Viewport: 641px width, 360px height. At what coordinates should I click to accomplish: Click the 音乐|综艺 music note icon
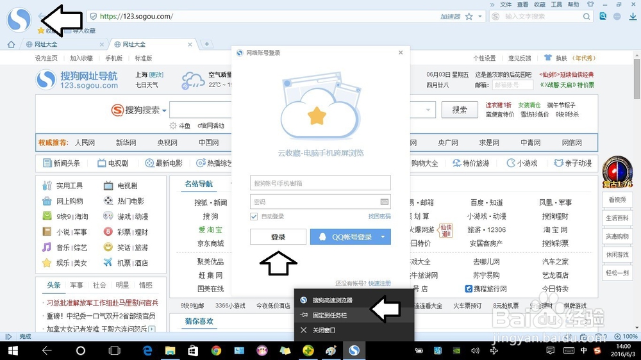[47, 247]
